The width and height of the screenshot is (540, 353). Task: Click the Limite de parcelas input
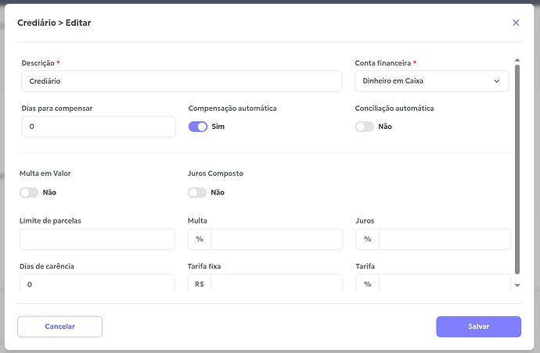pyautogui.click(x=98, y=239)
